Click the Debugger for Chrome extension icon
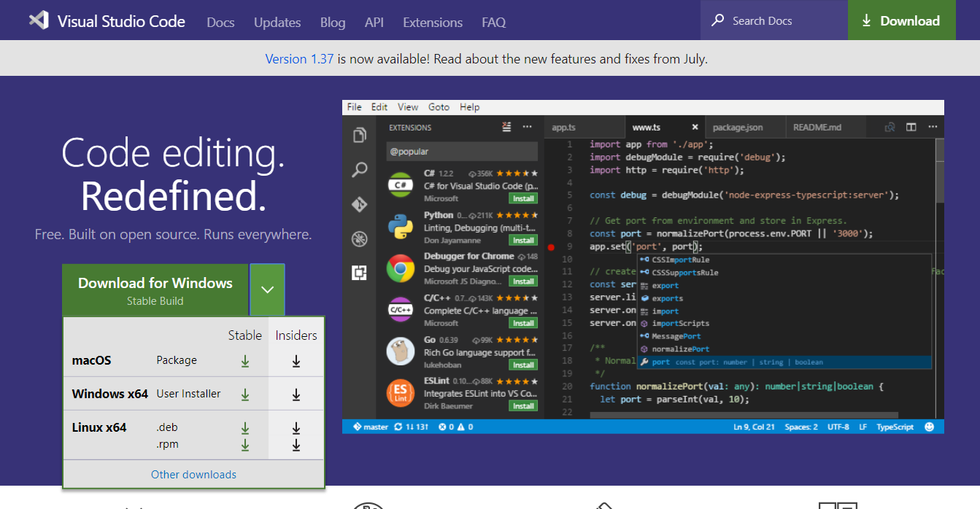 401,268
